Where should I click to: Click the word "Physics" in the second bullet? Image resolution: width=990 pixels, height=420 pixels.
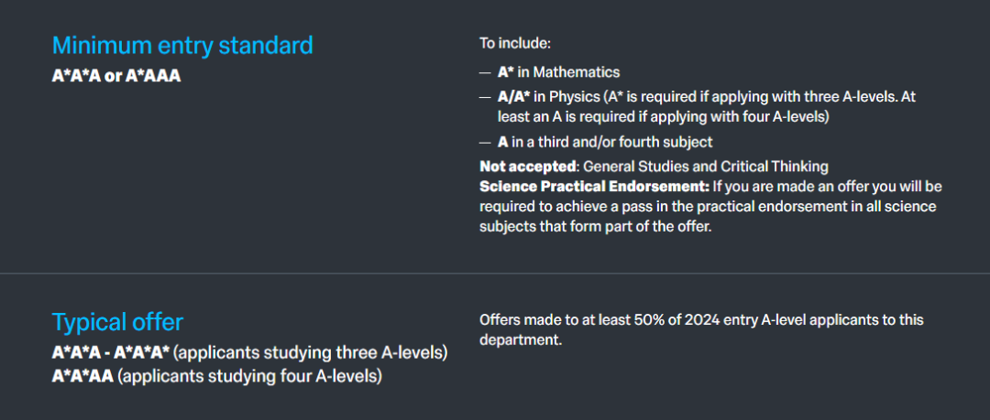tap(574, 96)
